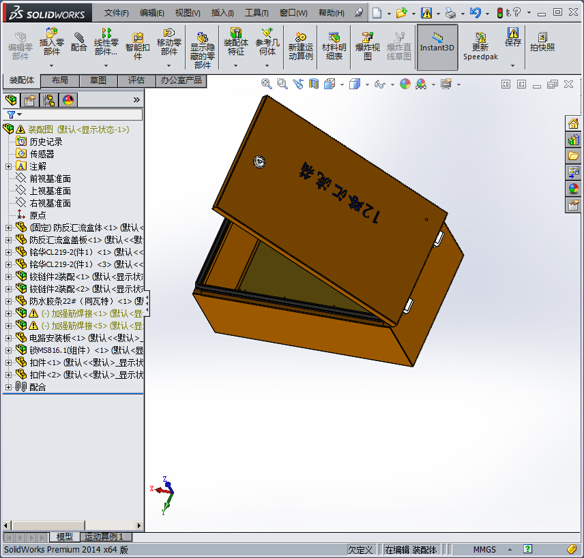
Task: Open File Explorer folder icon in task pane
Action: (x=573, y=156)
